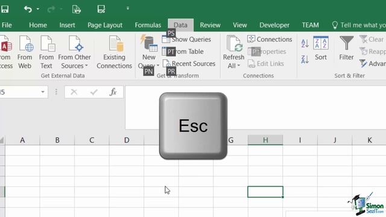386x217 pixels.
Task: Select column D header
Action: 127,140
